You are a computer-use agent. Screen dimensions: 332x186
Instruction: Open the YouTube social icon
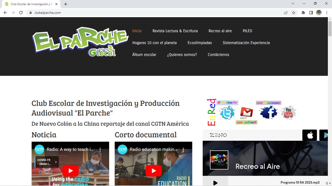[x=288, y=113]
